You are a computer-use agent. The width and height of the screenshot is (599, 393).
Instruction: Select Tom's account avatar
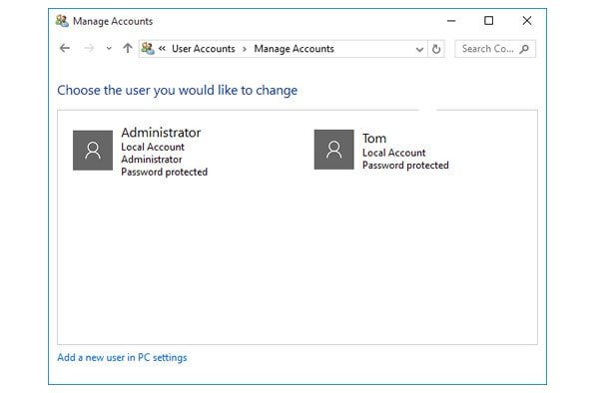[x=333, y=150]
